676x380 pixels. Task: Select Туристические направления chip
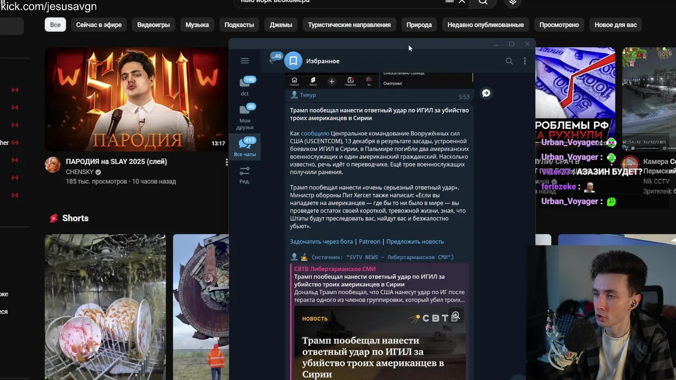click(350, 25)
